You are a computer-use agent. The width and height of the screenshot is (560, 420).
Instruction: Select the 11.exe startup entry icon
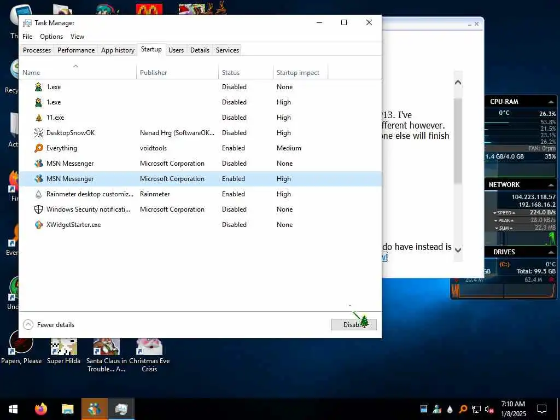[x=39, y=118]
